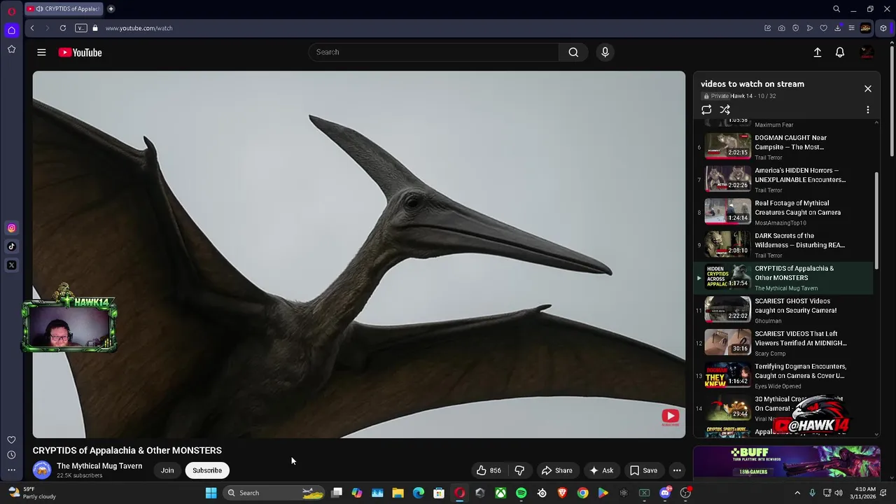Screen dimensions: 896x504
Task: Open Opera easy setup sliders
Action: (x=851, y=28)
